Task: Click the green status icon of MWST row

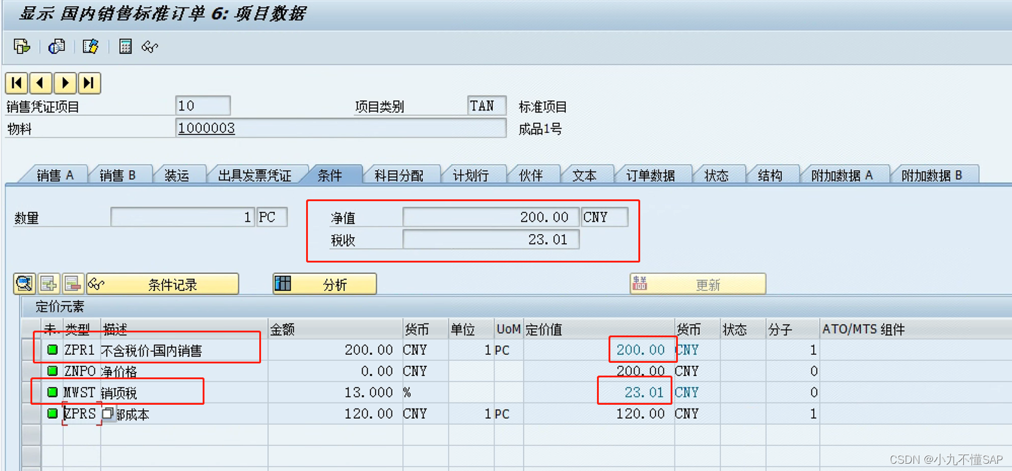Action: click(52, 392)
